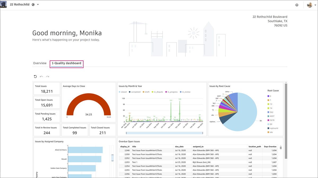Select the Total Open Issues 15,691 card
The image size is (318, 178).
tap(47, 102)
